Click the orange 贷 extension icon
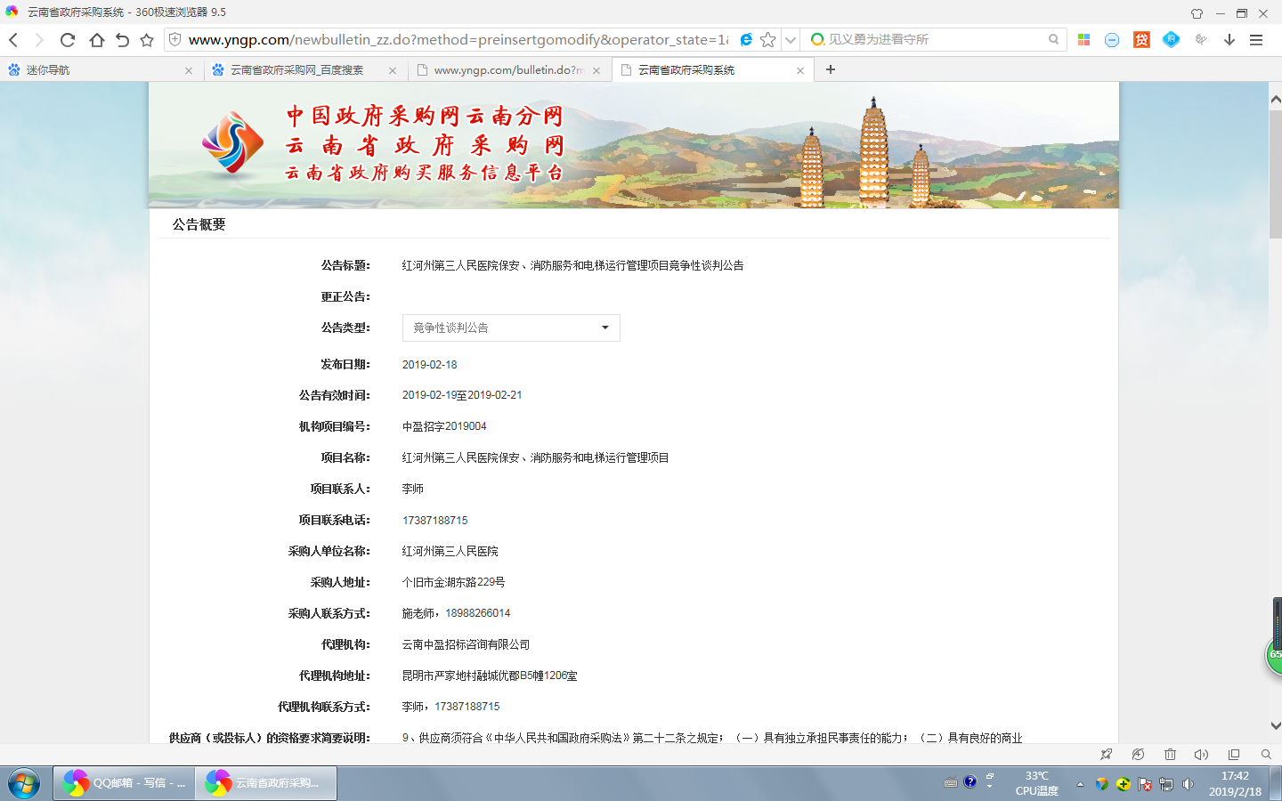1282x801 pixels. (1141, 40)
